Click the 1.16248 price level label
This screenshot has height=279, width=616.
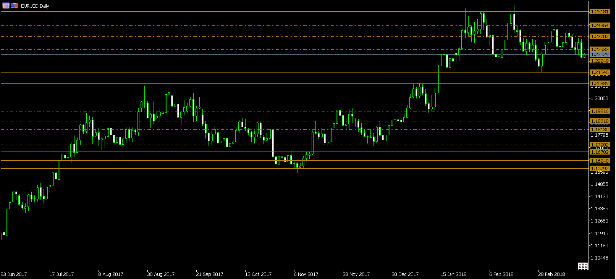pyautogui.click(x=600, y=161)
